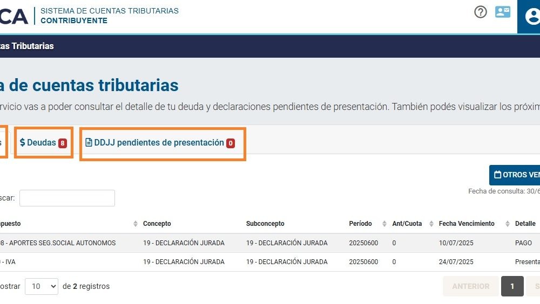The height and width of the screenshot is (304, 540).
Task: Open the help question mark icon
Action: click(481, 12)
